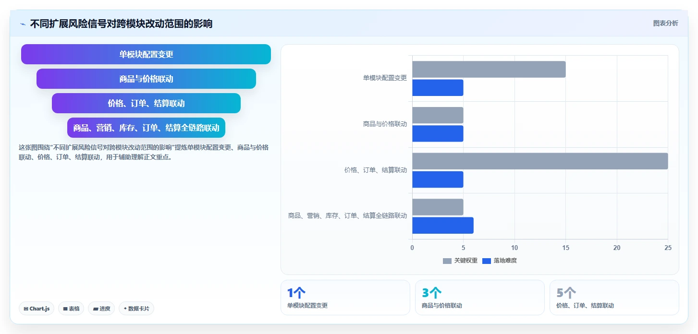Click the chart axis label 单模块配置变更
This screenshot has width=698, height=334.
(385, 78)
